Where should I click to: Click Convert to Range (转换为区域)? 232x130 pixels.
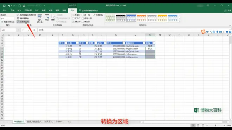click(23, 22)
